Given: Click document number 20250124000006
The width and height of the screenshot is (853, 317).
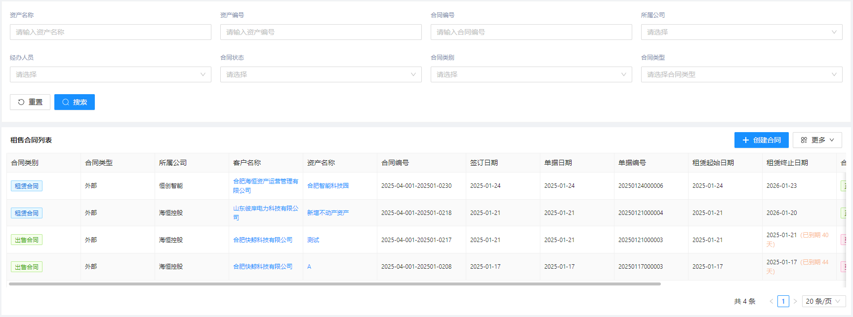Looking at the screenshot, I should pos(641,186).
